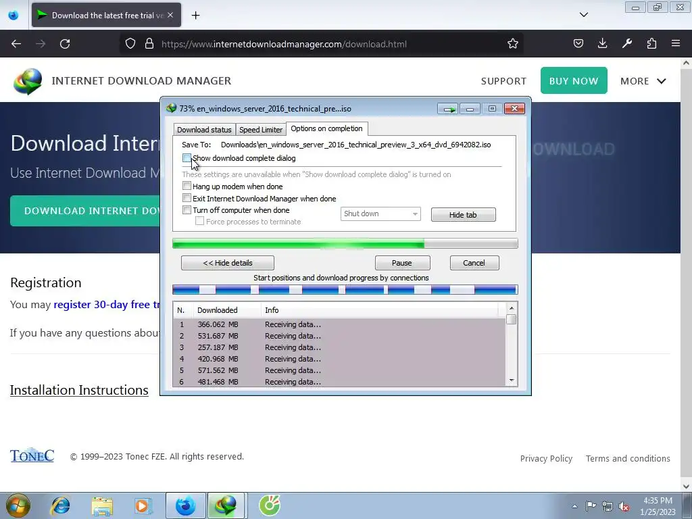692x519 pixels.
Task: Close the IDM download page tab
Action: [x=170, y=15]
